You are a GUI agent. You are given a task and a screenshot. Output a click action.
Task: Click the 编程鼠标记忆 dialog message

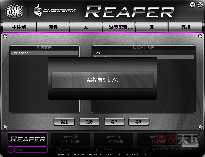(x=102, y=80)
